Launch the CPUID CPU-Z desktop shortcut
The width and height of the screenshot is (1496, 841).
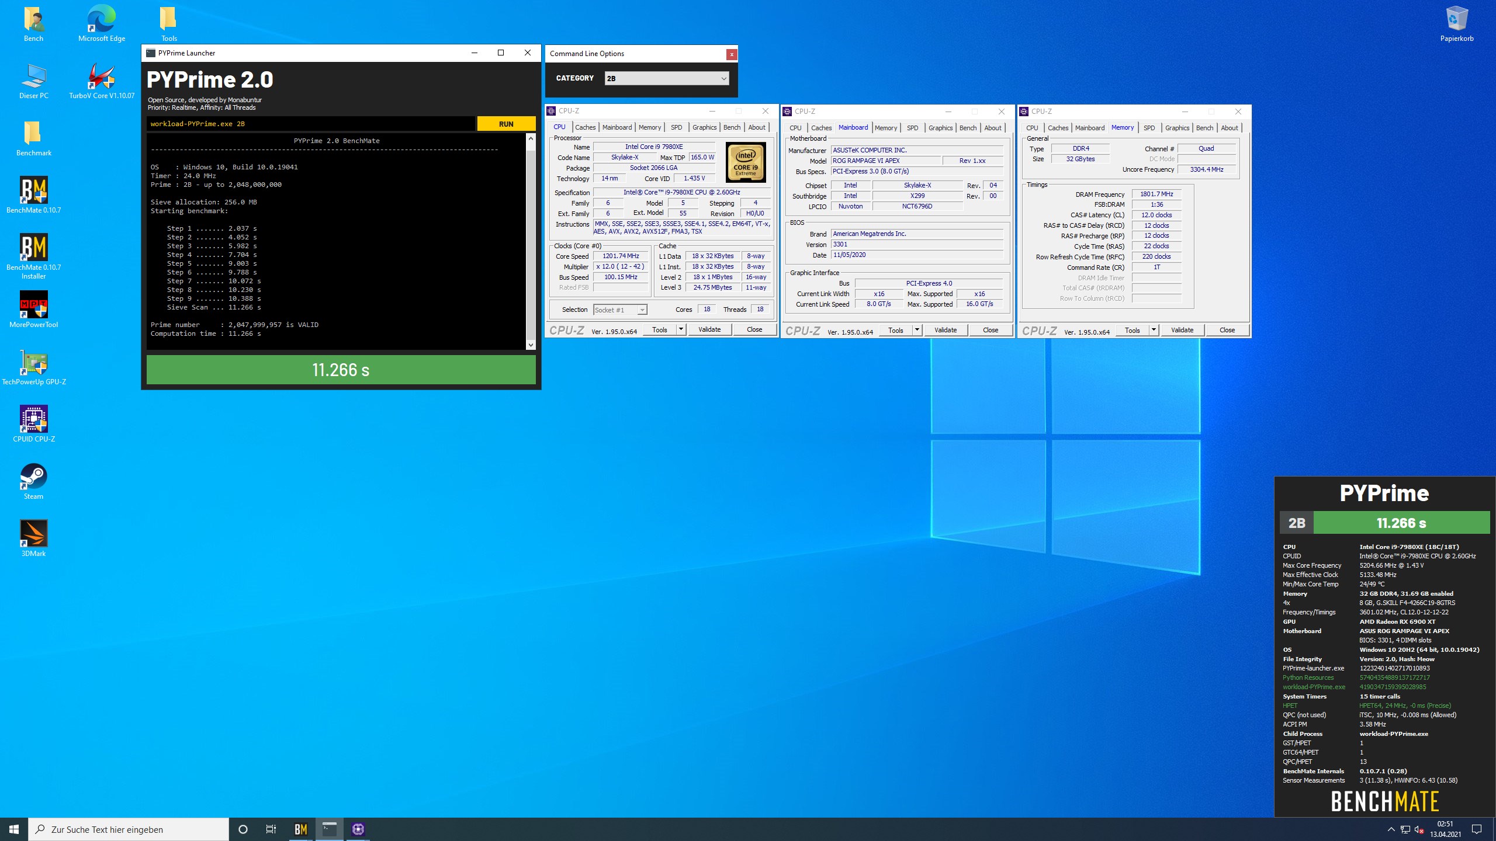33,425
